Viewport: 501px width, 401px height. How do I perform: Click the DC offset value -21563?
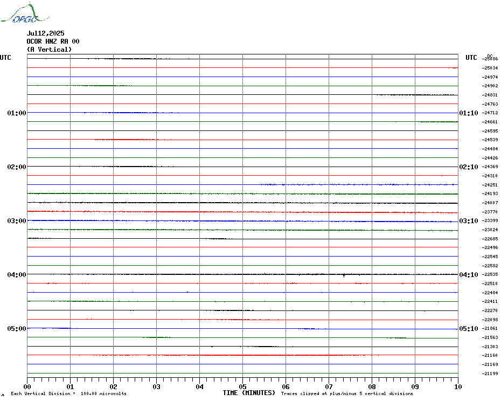coord(490,338)
